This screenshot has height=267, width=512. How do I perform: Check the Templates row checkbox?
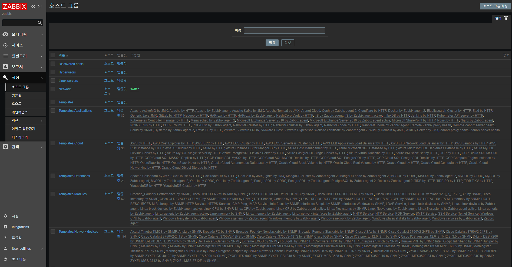tap(53, 102)
